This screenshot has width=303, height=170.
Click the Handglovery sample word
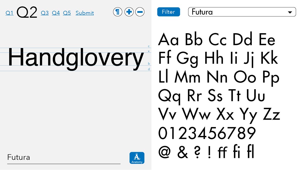(x=76, y=60)
